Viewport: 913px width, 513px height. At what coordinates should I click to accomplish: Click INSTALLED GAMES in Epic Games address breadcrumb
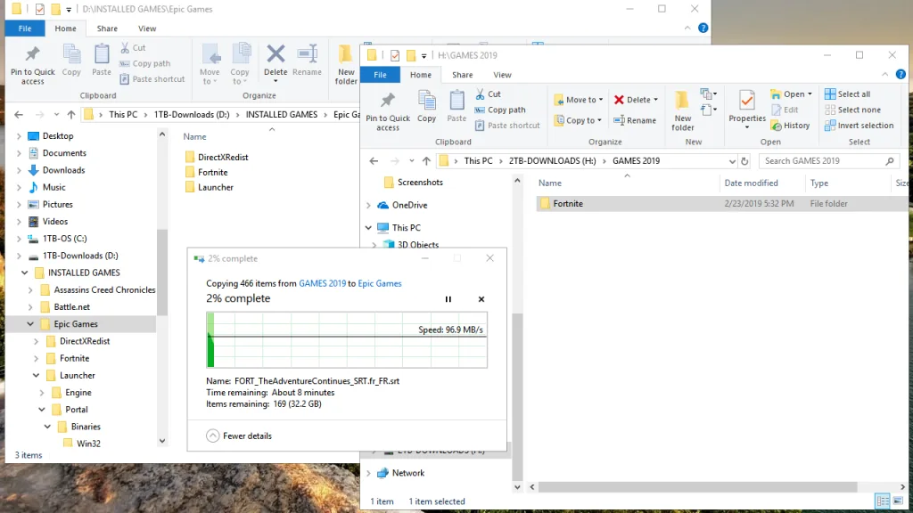coord(281,115)
